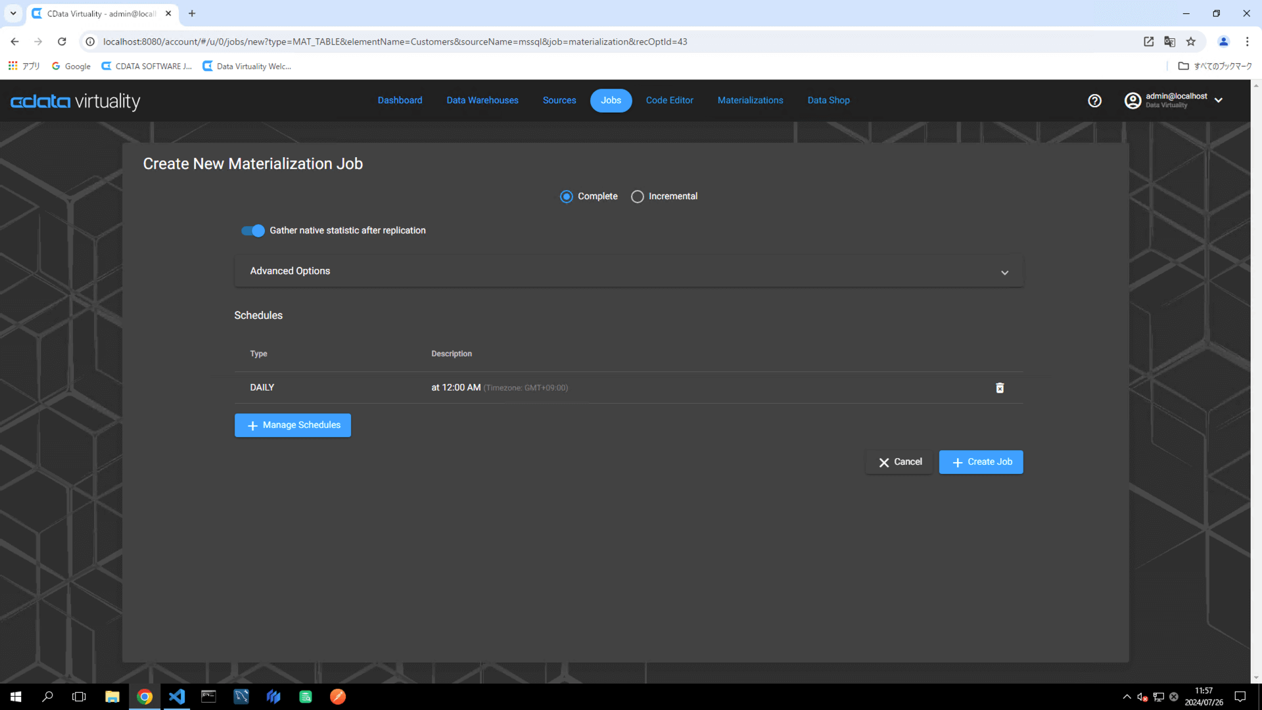Delete the DAILY schedule with trash icon
The height and width of the screenshot is (710, 1262).
1000,388
